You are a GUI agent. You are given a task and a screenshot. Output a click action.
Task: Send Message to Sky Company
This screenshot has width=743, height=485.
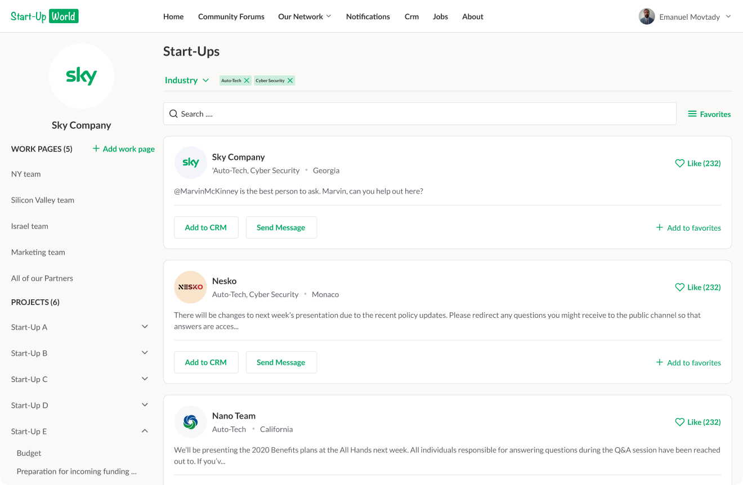[x=281, y=227]
